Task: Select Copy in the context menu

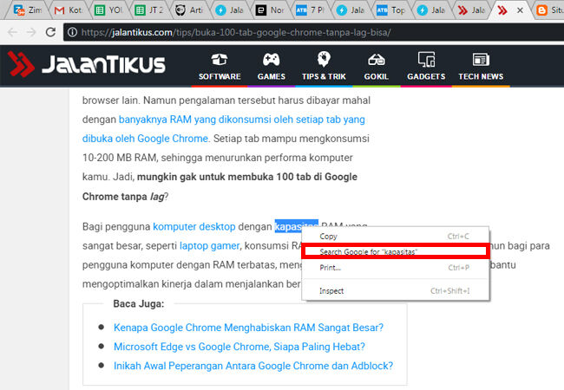Action: coord(396,237)
